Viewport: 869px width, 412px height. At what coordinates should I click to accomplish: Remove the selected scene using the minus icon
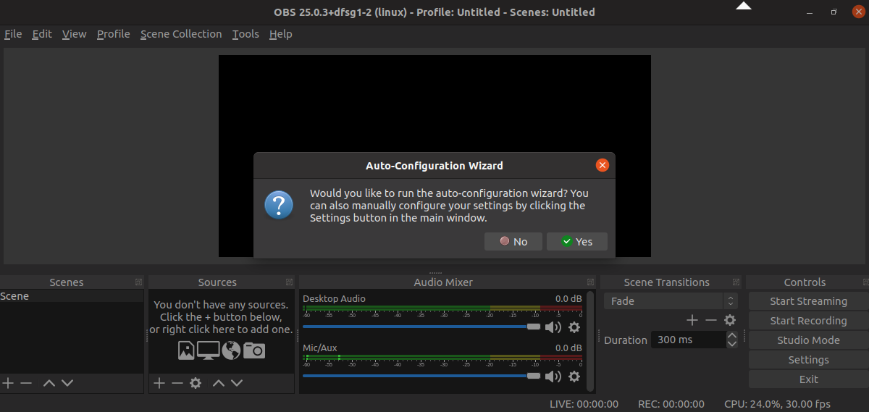(26, 383)
